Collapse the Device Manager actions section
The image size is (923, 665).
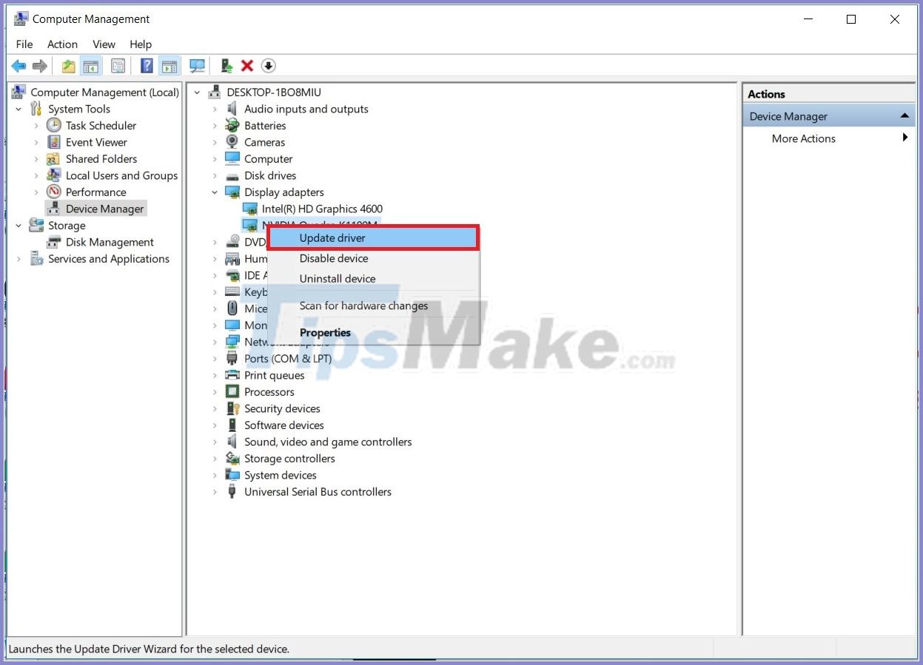pos(904,115)
